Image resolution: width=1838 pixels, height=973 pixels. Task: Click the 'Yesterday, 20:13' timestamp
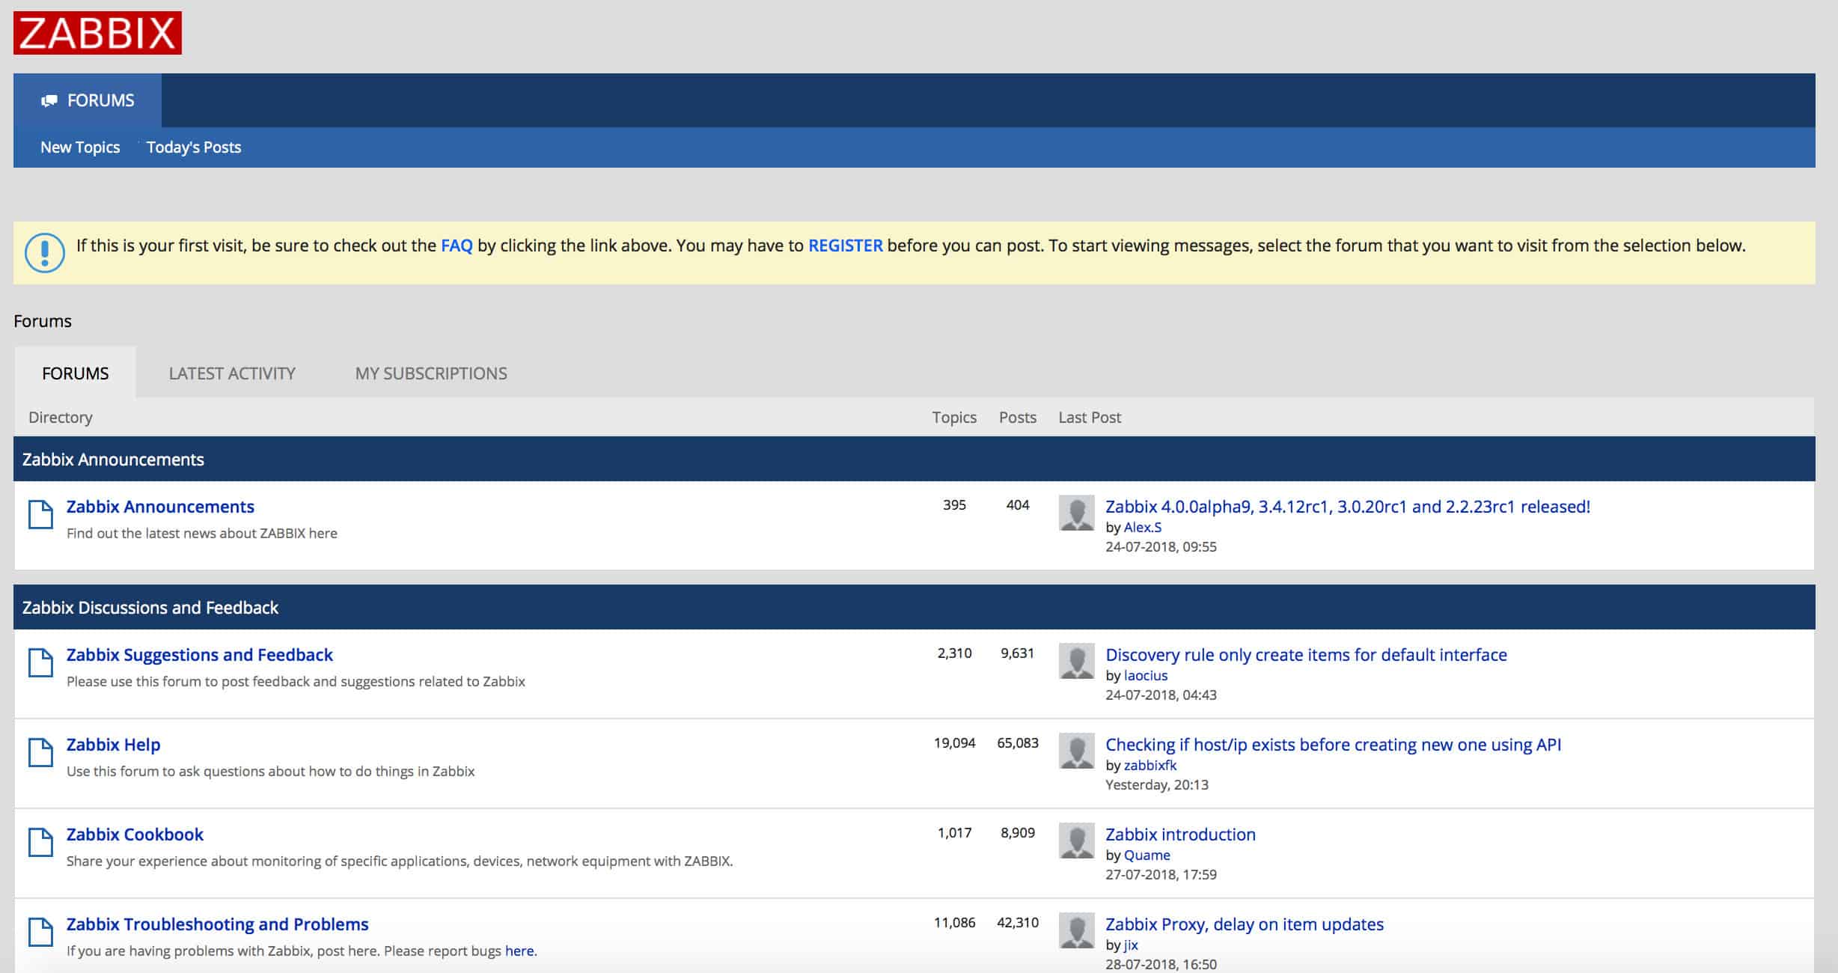pos(1157,785)
